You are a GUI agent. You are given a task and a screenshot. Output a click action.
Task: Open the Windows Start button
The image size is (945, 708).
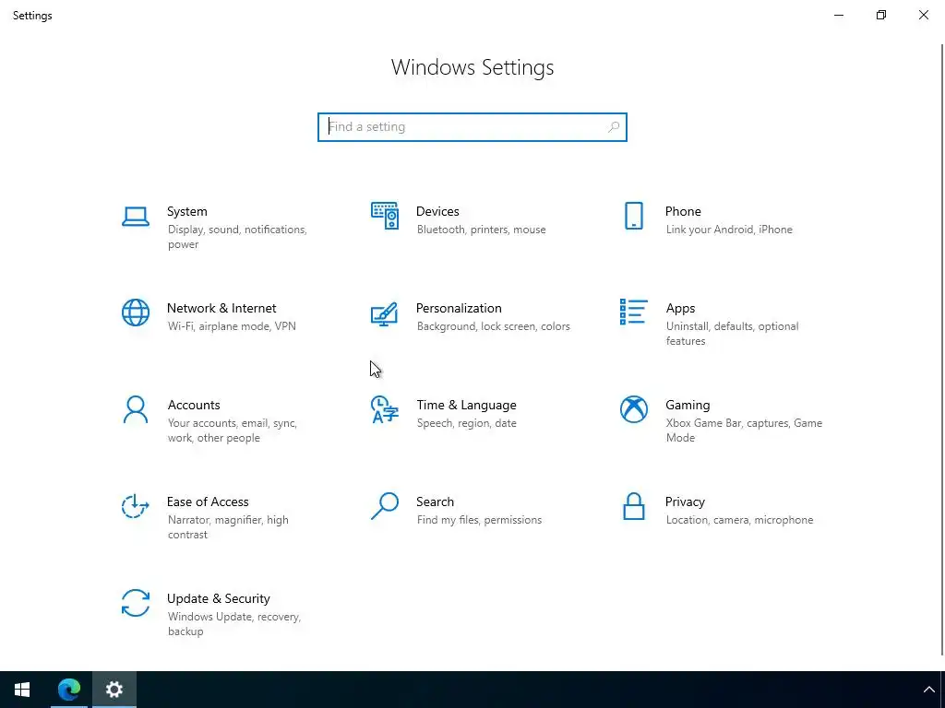tap(22, 690)
